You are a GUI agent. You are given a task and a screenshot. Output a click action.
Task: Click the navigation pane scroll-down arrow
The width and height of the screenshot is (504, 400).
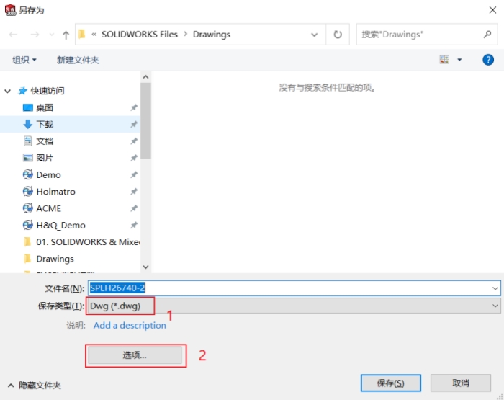[145, 267]
